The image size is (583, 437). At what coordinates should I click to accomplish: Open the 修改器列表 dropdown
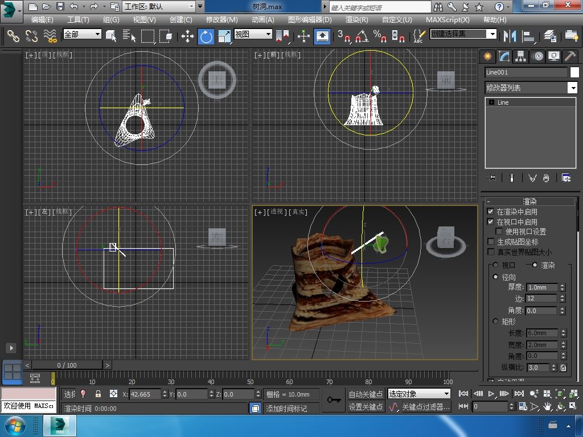(x=572, y=88)
